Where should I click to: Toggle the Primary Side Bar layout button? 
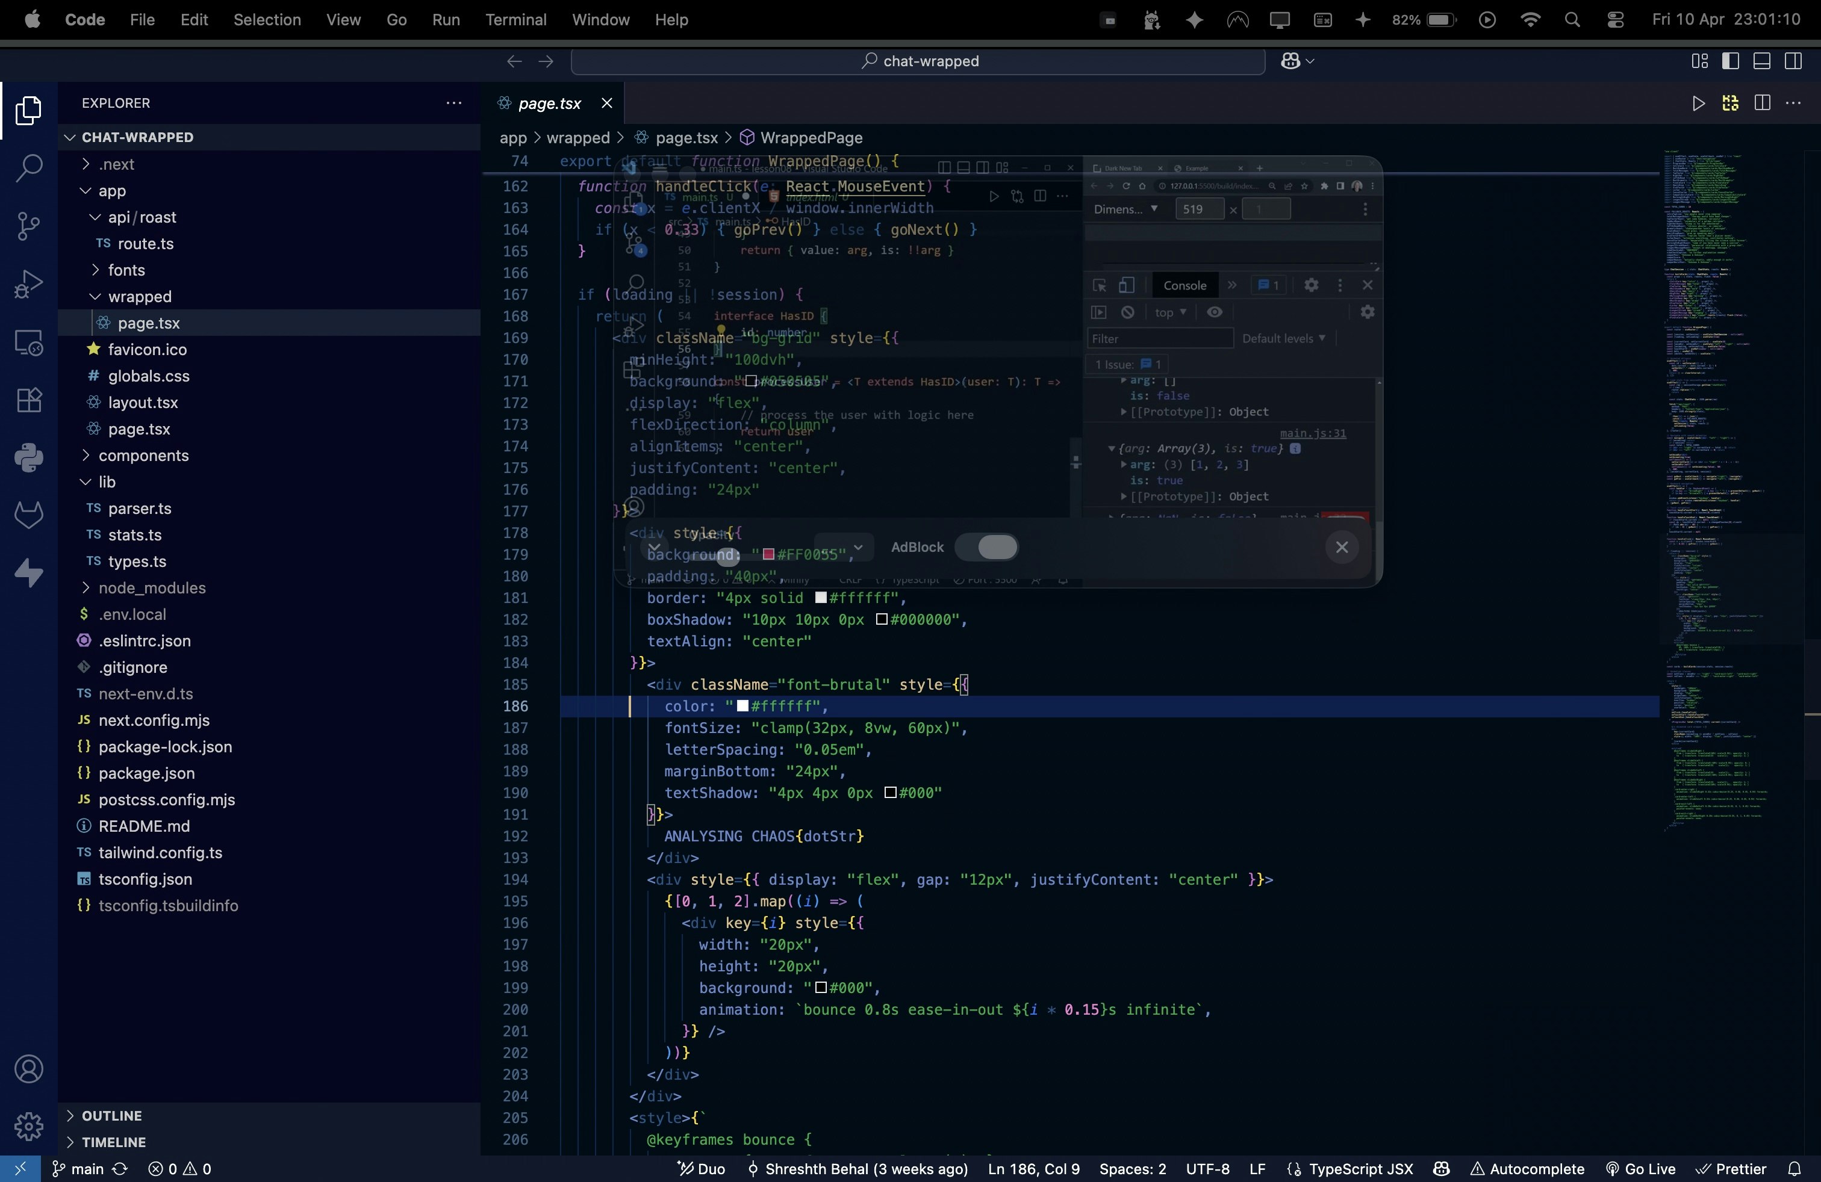1730,61
